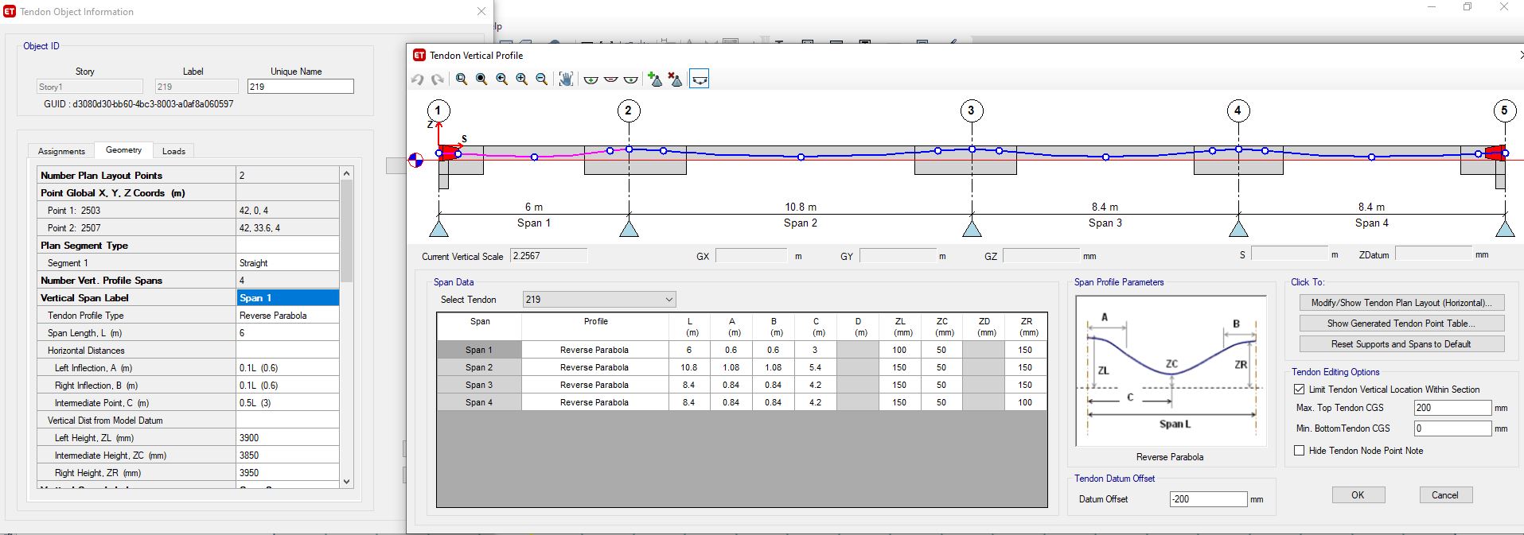This screenshot has width=1524, height=535.
Task: Click the increase vertical scale icon
Action: click(591, 79)
